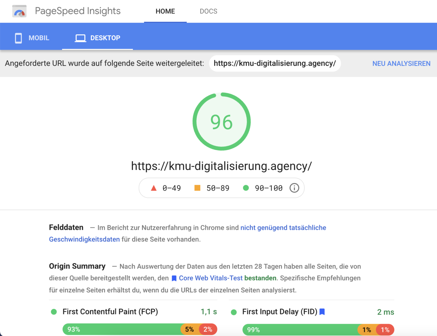Screen dimensions: 437x336
Task: Switch to the MOBIL analysis tab
Action: 32,38
